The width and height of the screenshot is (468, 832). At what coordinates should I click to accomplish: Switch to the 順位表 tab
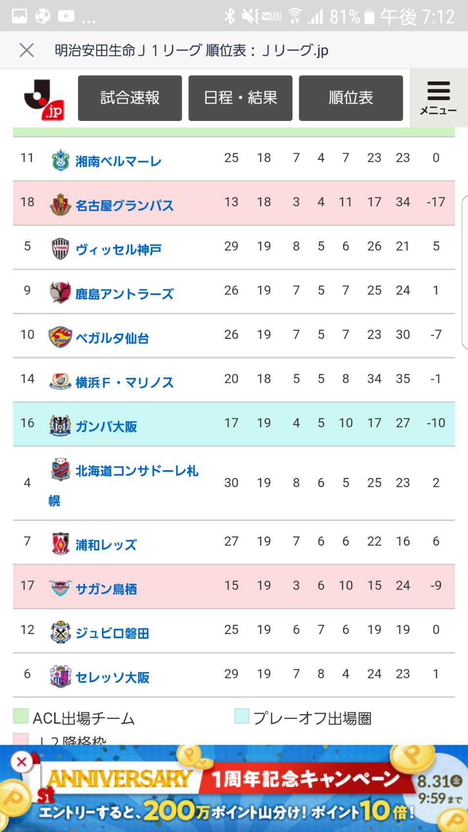click(351, 98)
